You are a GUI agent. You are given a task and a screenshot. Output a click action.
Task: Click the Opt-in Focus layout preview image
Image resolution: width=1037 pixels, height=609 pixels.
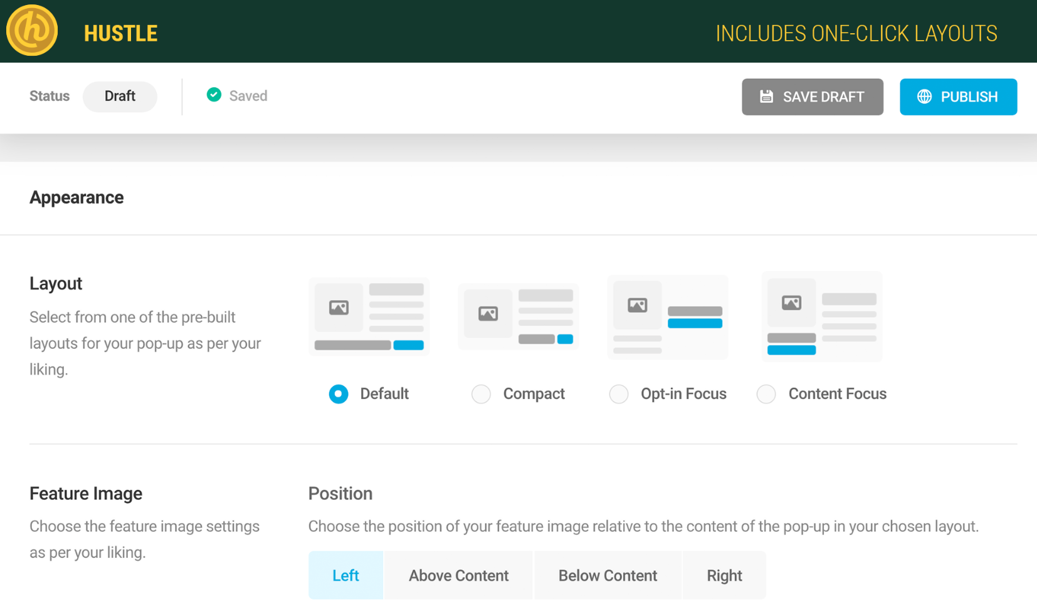668,316
